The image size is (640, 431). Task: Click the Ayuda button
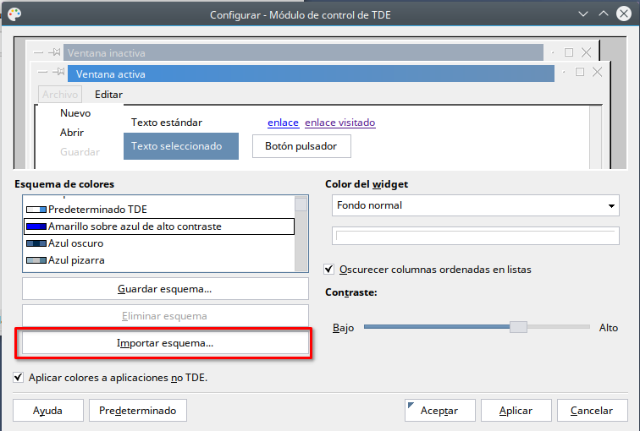tap(48, 410)
